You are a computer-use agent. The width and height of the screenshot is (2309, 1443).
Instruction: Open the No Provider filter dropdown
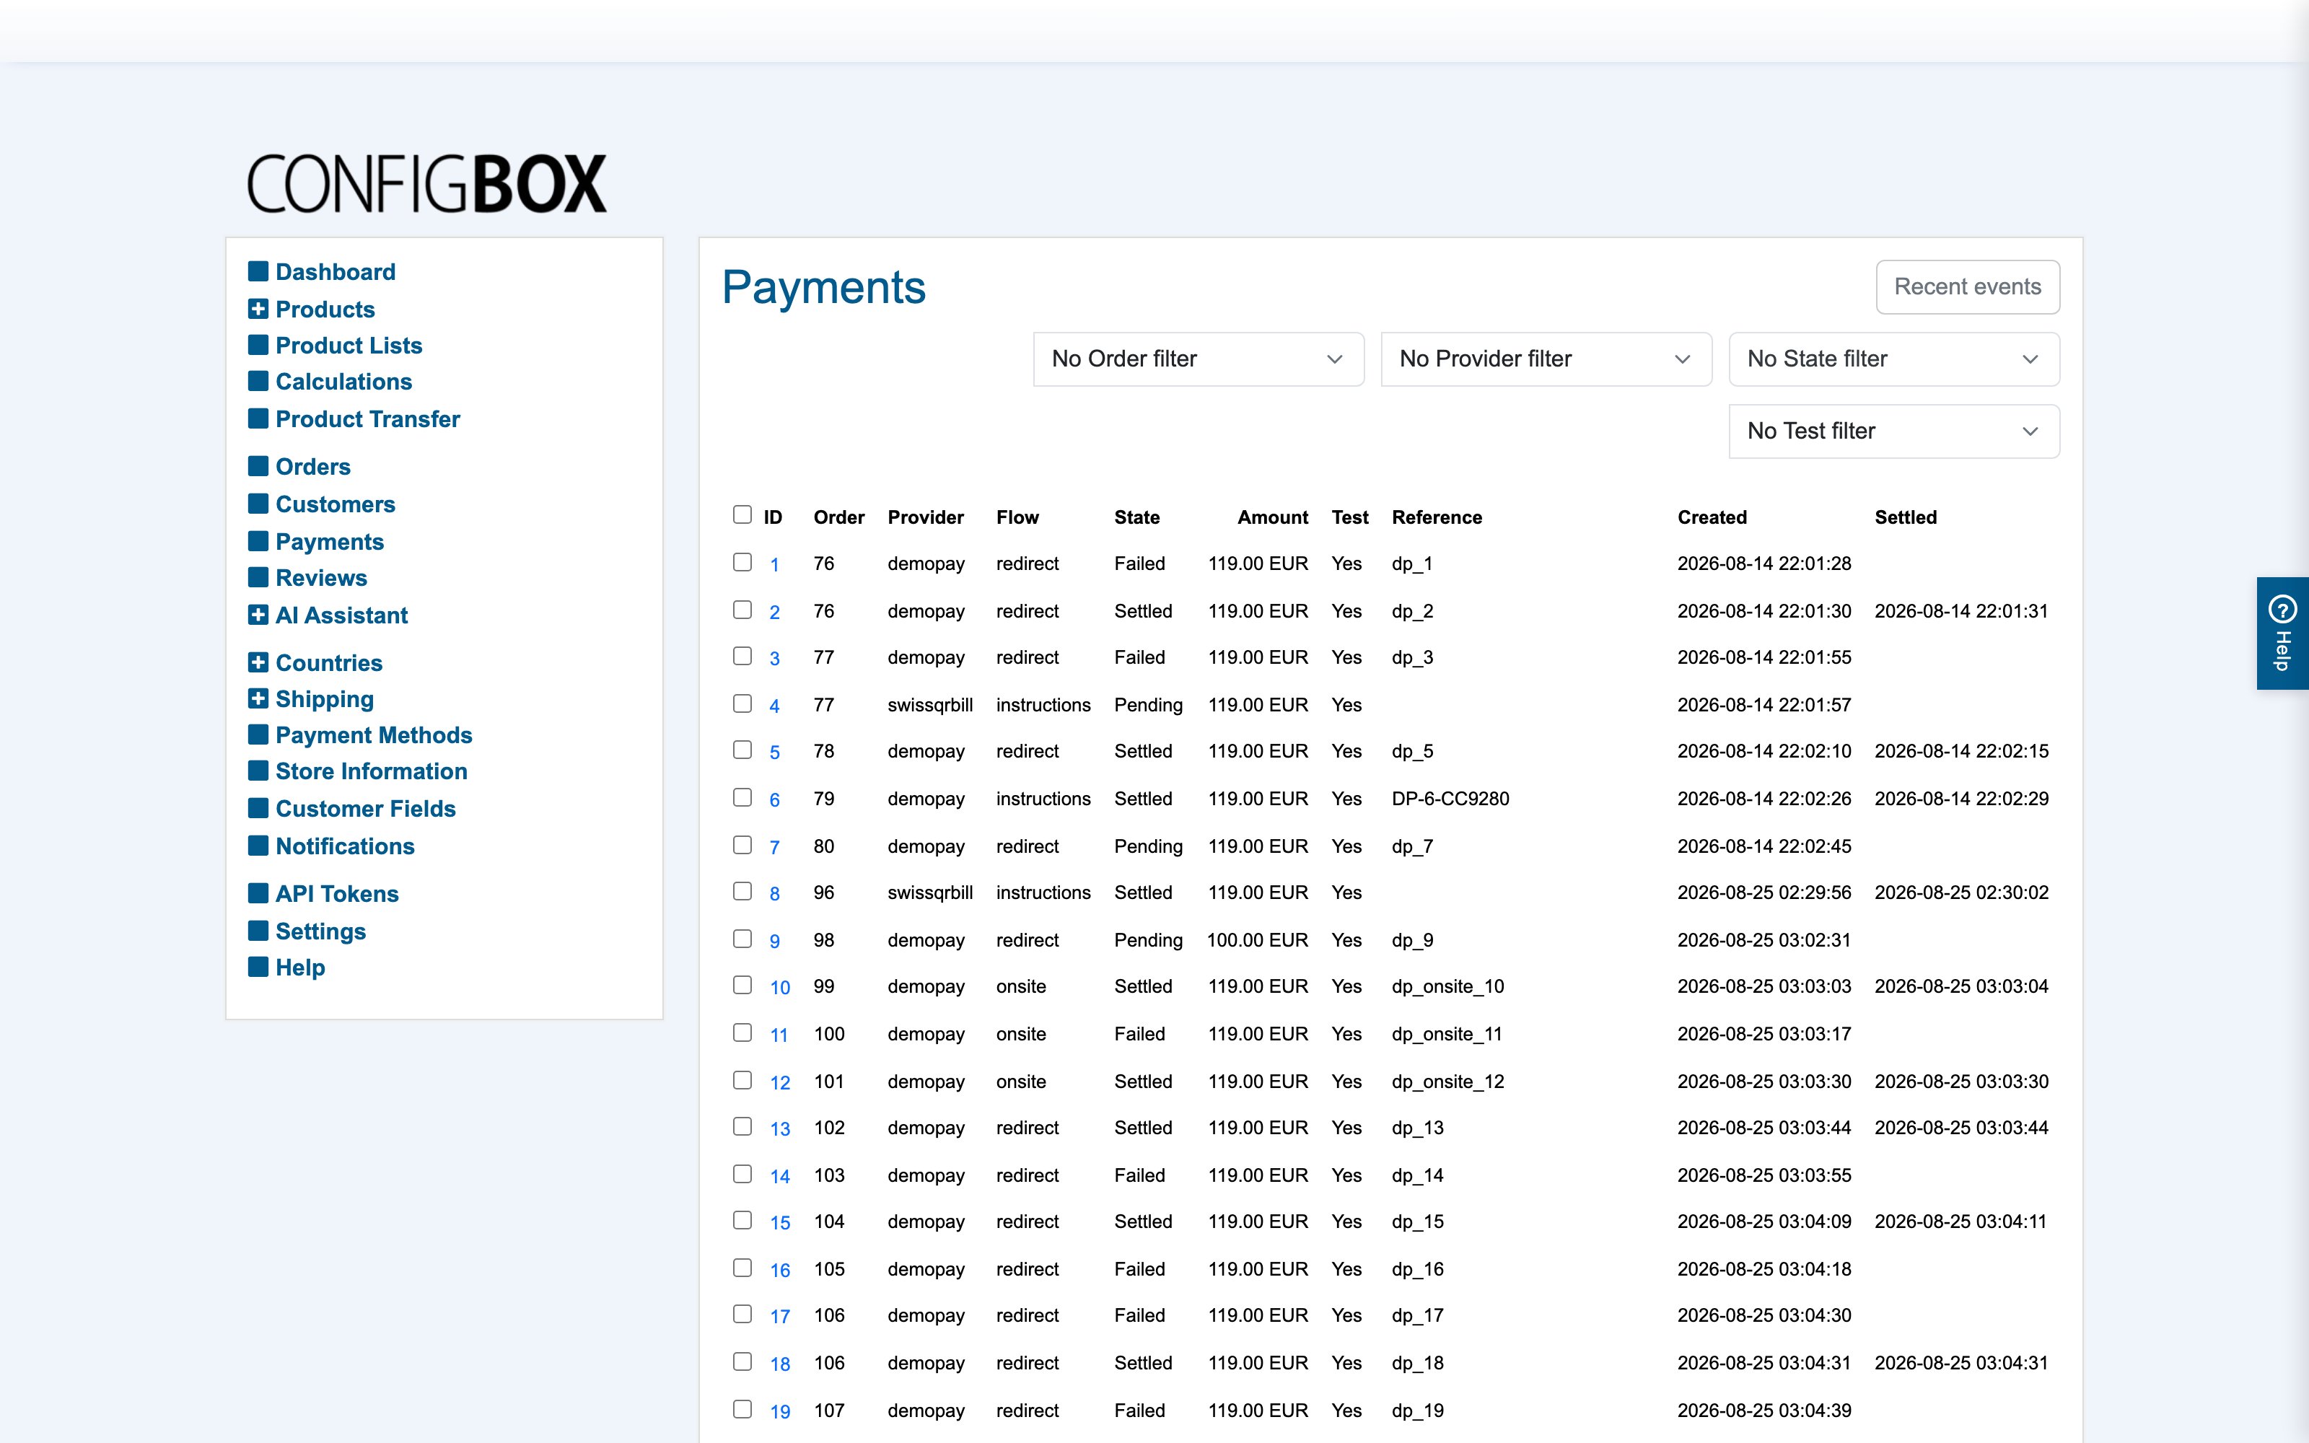[x=1546, y=359]
